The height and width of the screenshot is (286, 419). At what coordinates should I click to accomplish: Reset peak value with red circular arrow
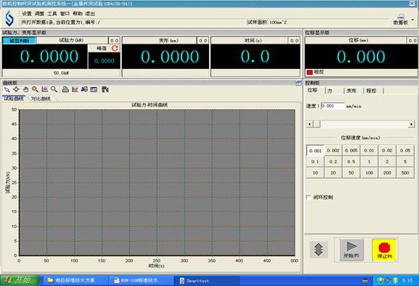click(x=115, y=49)
